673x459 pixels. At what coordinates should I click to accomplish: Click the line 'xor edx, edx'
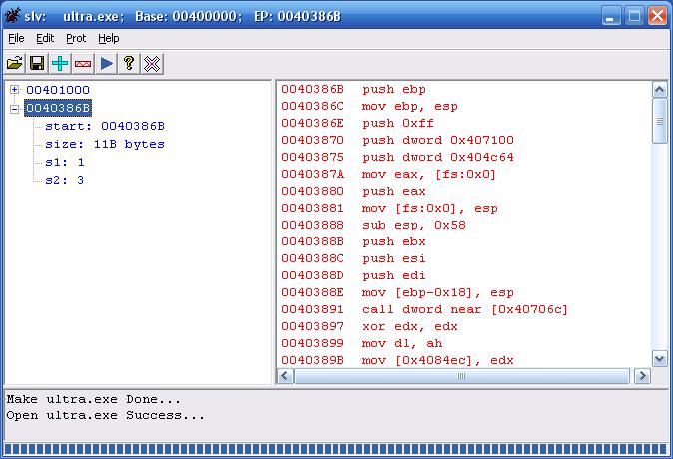tap(369, 326)
